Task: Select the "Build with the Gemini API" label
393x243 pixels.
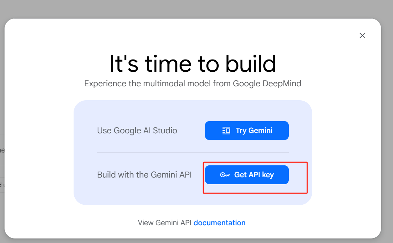Action: [x=144, y=175]
